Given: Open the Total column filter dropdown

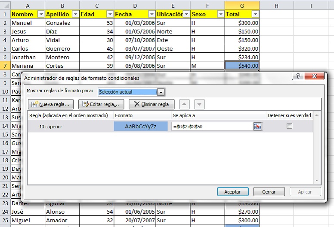Looking at the screenshot, I should (x=255, y=14).
